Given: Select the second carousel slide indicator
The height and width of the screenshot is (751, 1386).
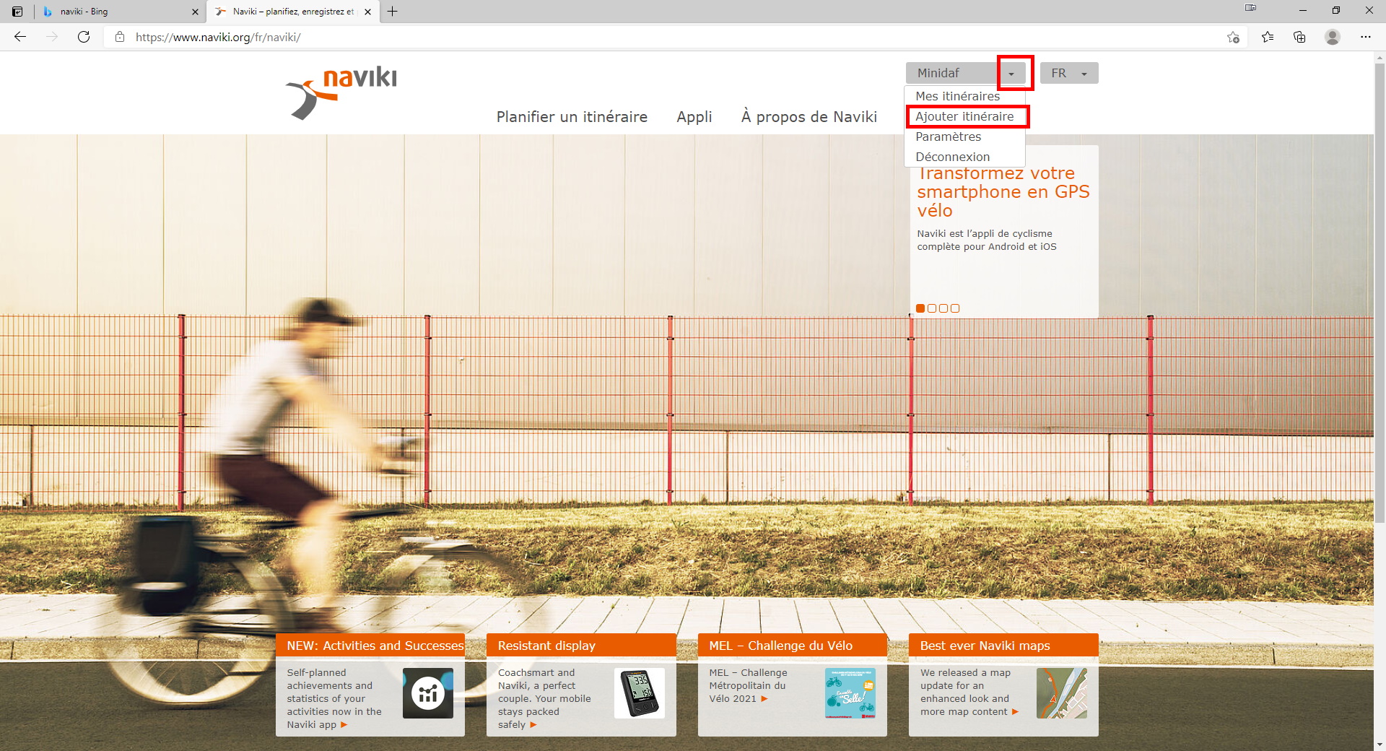Looking at the screenshot, I should click(x=932, y=308).
